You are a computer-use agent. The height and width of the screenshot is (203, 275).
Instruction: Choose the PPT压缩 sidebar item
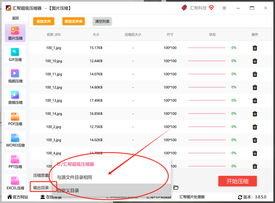tap(15, 161)
